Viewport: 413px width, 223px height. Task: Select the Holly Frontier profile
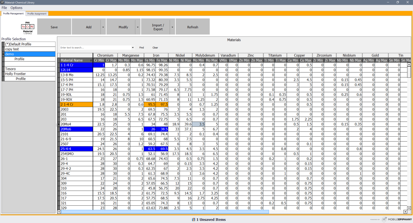(15, 74)
